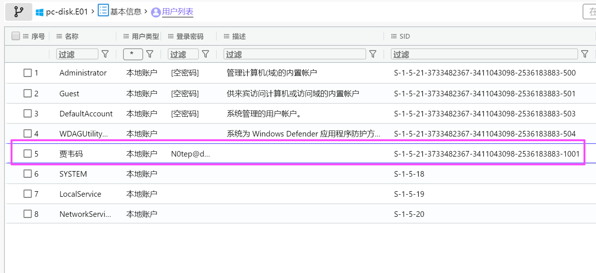Click the branch tree icon button
Screen dimensions: 596x273
(19, 12)
